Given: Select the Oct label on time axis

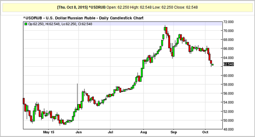Looking at the screenshot, I should pyautogui.click(x=205, y=132).
